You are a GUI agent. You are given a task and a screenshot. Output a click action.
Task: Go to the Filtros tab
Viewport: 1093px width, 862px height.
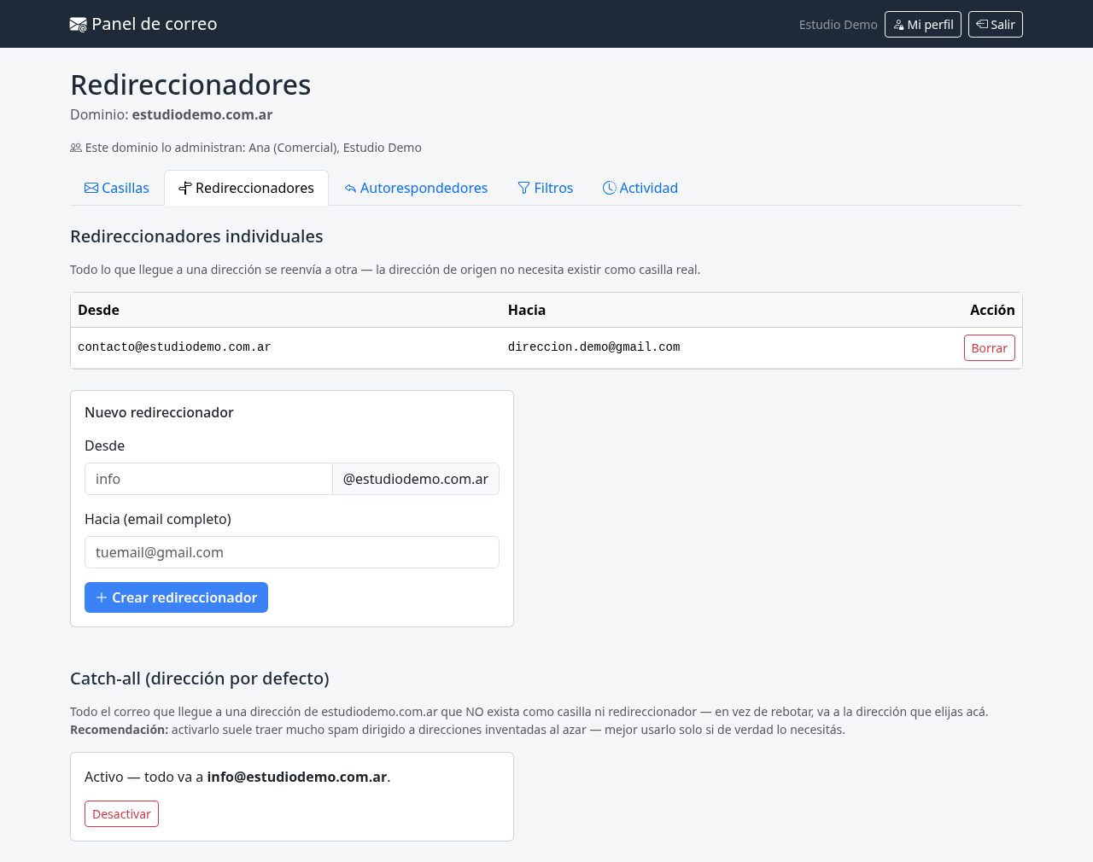pyautogui.click(x=546, y=188)
